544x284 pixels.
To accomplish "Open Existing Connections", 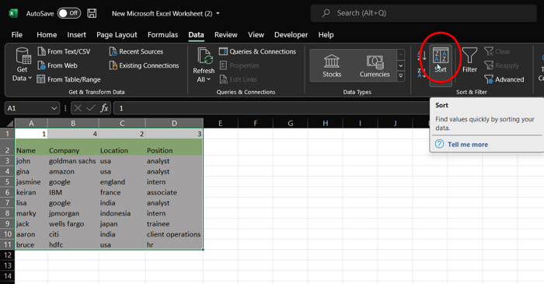I will [144, 65].
